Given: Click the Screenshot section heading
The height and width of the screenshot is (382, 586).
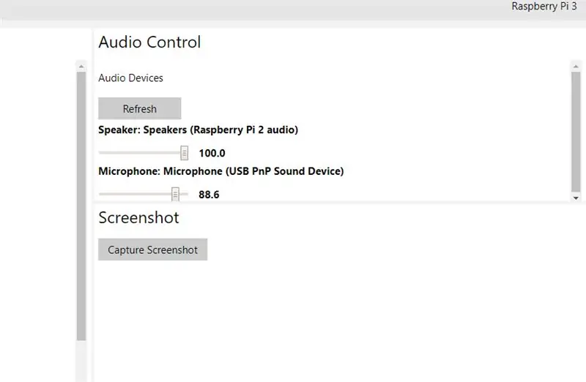Looking at the screenshot, I should [138, 217].
